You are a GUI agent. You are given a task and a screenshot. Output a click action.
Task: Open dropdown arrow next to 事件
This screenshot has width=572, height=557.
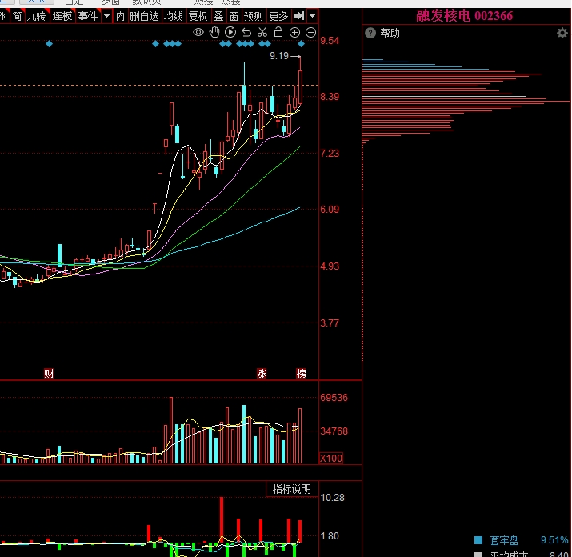106,16
